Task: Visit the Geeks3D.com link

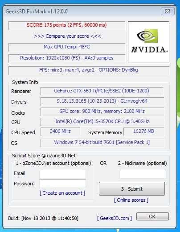Action: 115,218
